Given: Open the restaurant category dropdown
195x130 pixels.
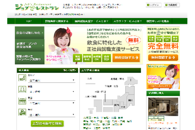Looking at the screenshot, I should [52, 103].
